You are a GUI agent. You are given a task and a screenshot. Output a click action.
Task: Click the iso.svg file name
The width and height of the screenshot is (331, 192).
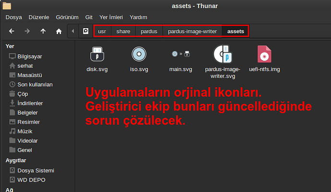coord(139,69)
